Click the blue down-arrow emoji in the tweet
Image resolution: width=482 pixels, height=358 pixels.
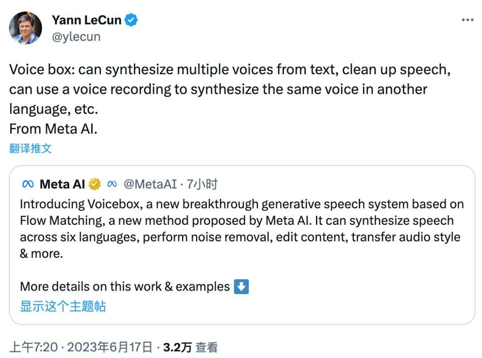tap(241, 286)
